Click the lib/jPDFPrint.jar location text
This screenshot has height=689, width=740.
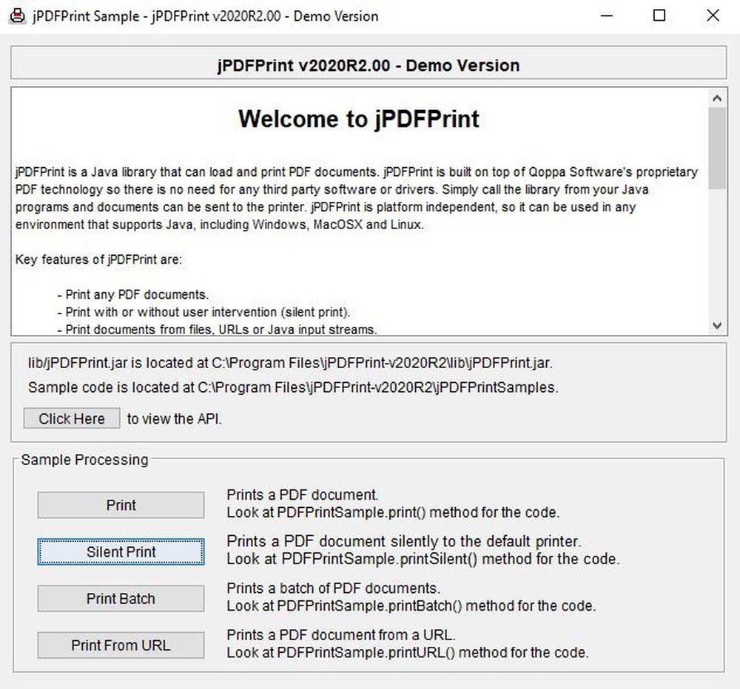coord(290,363)
